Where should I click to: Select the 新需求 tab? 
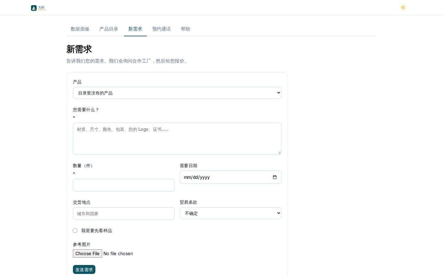pos(135,29)
